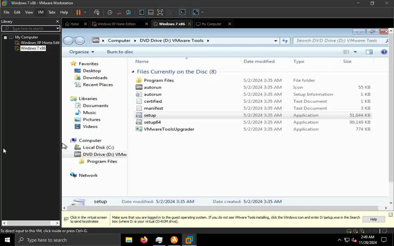Select the setup64 application file
Screen dimensions: 394x246
coord(253,122)
